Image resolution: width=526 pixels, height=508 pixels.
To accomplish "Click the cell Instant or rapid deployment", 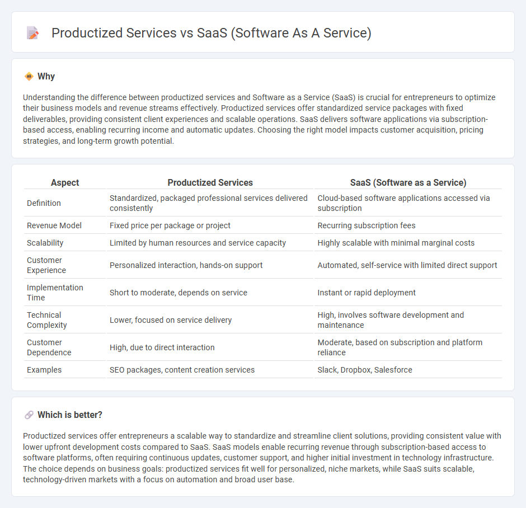I will pyautogui.click(x=367, y=293).
